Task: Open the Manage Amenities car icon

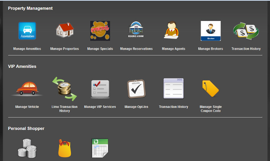Action: (27, 31)
